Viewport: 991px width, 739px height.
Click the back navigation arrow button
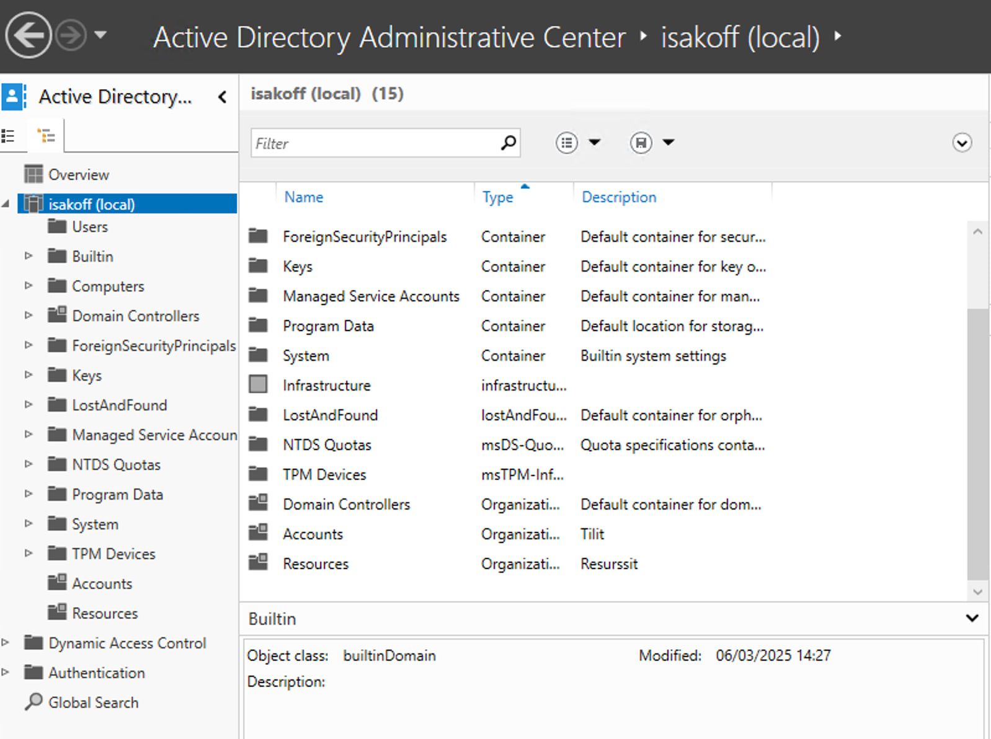(x=28, y=35)
